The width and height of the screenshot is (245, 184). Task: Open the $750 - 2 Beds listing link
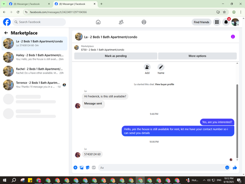[102, 50]
